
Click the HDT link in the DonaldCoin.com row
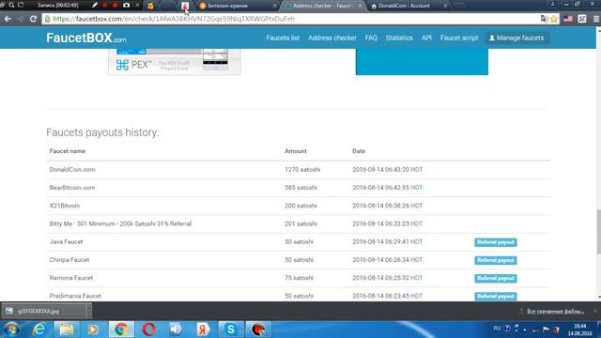pos(416,169)
